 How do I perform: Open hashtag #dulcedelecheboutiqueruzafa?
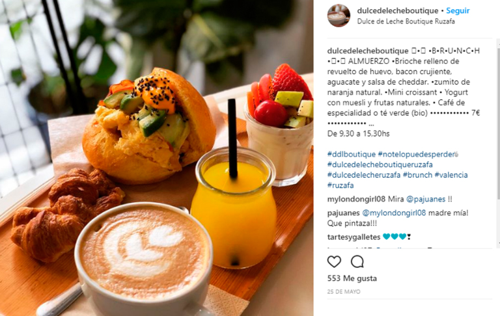(x=380, y=165)
